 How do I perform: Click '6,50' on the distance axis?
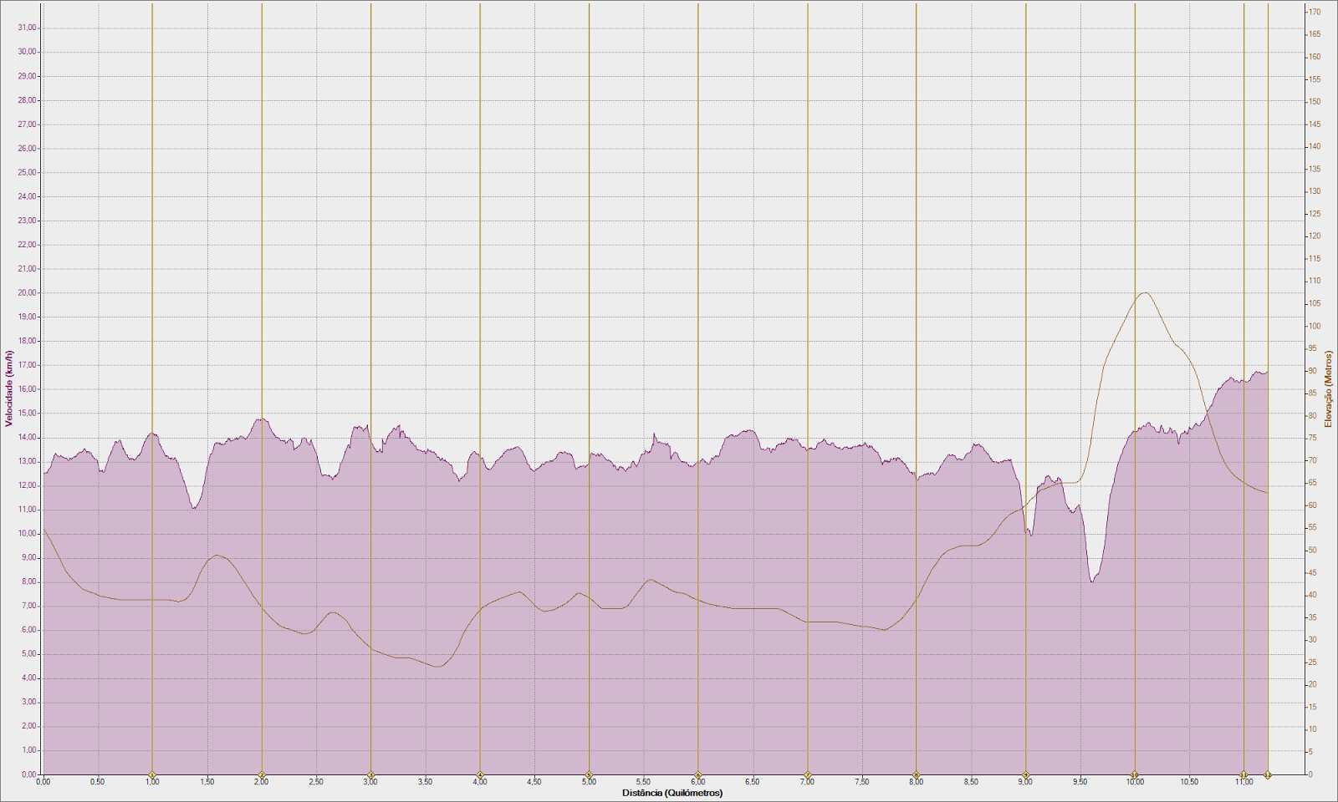(x=753, y=783)
